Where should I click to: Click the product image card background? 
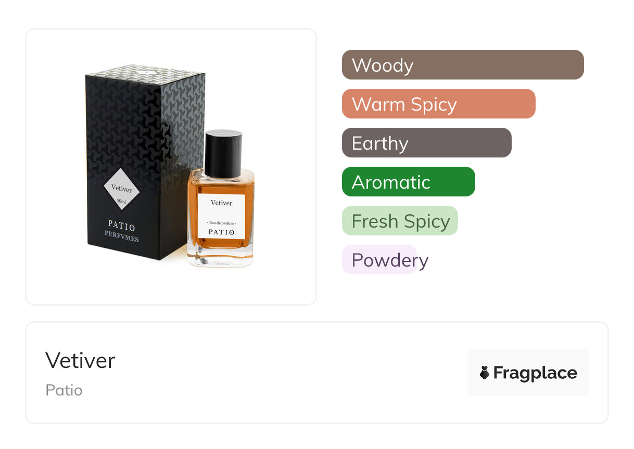pyautogui.click(x=171, y=167)
